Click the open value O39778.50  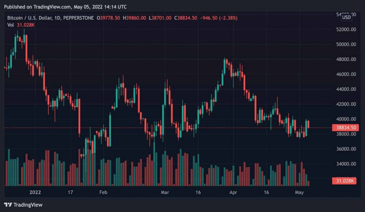click(x=108, y=18)
